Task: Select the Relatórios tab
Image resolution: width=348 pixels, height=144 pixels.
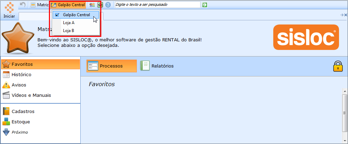Action: [157, 66]
